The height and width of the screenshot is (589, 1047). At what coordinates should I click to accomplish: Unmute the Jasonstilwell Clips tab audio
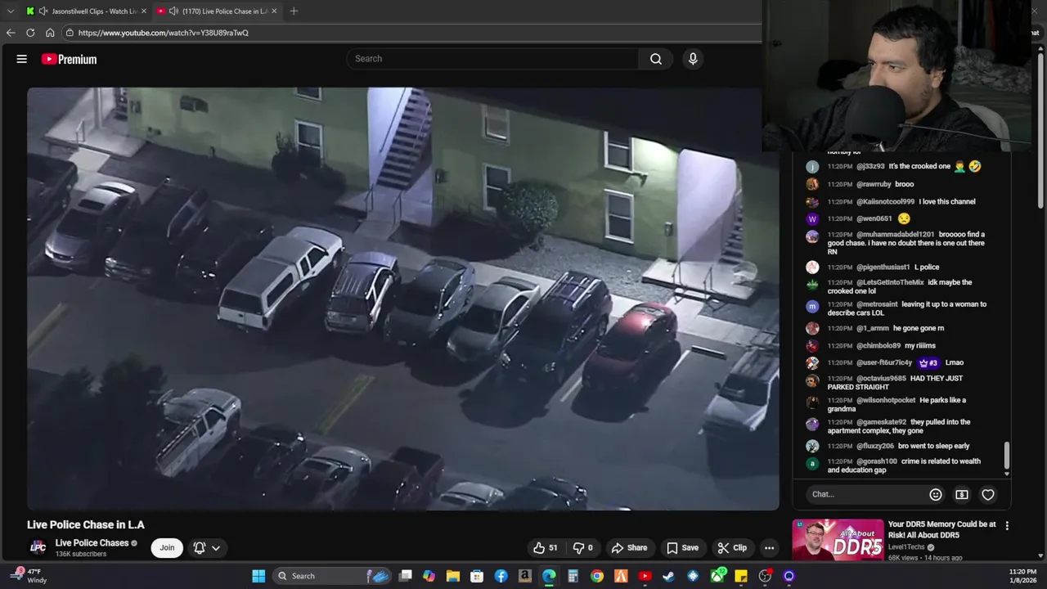click(x=43, y=11)
